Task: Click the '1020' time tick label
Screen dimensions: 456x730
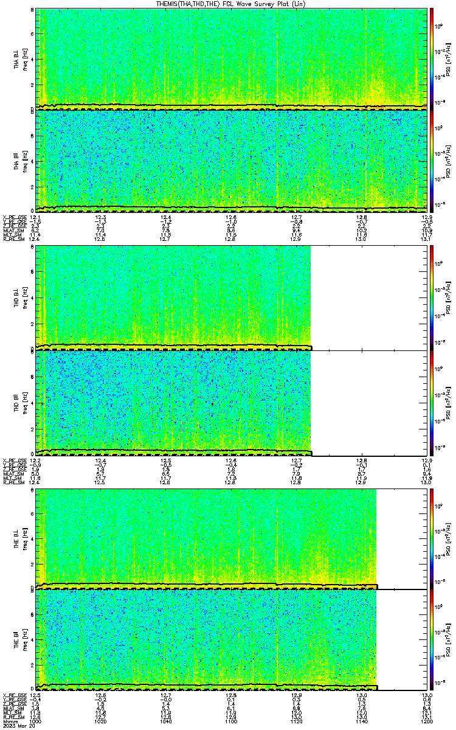Action: click(x=101, y=721)
